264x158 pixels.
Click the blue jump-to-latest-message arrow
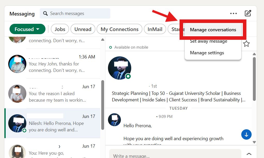[x=246, y=134]
